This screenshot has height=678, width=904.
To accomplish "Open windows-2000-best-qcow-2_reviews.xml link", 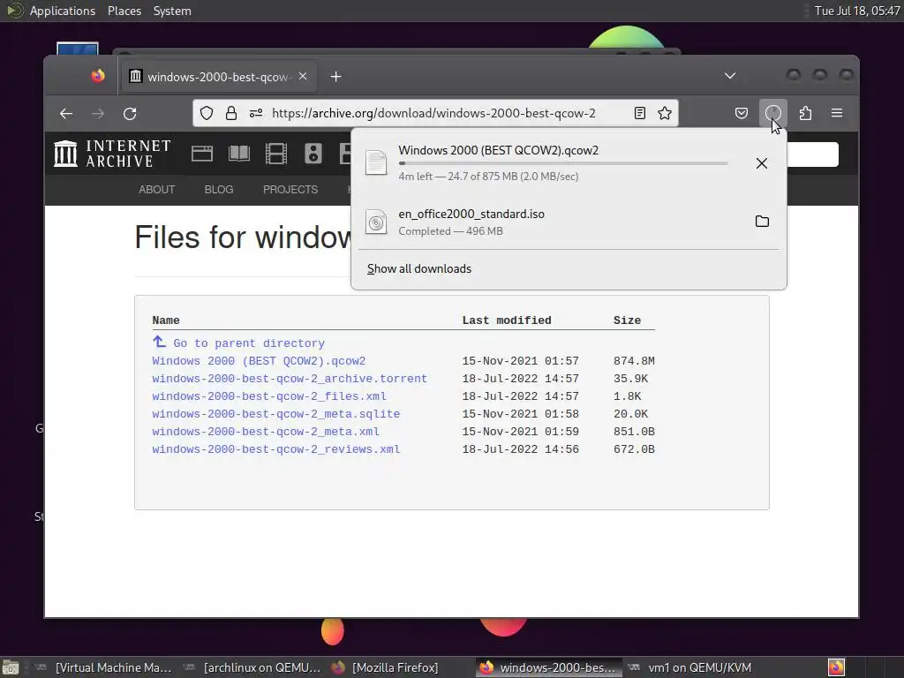I will [276, 449].
